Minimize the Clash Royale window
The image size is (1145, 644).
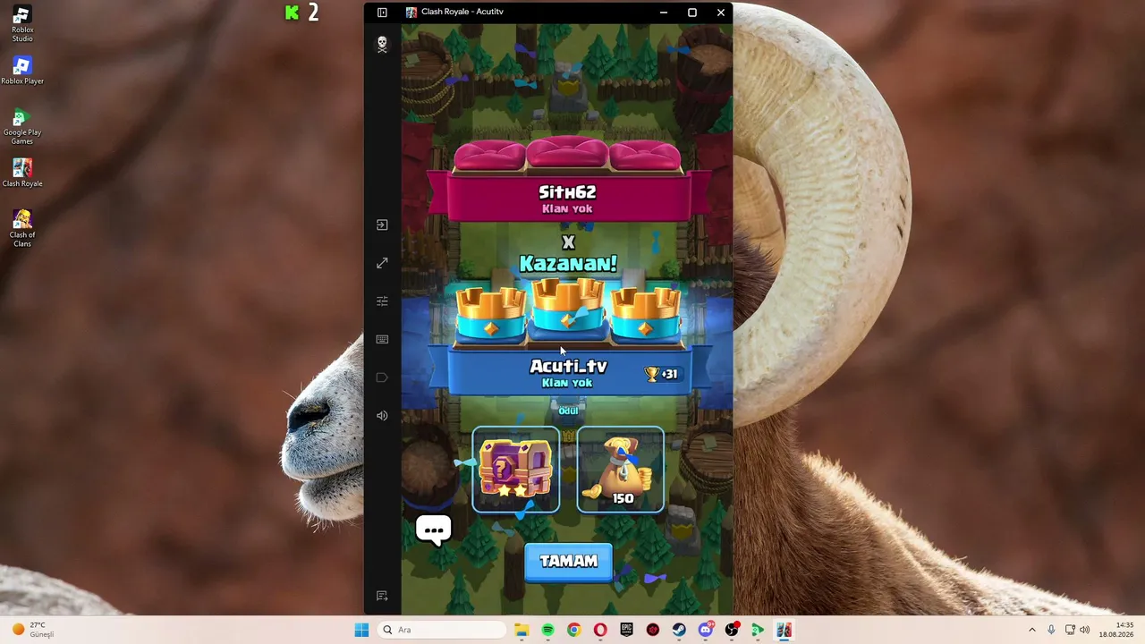(x=663, y=13)
